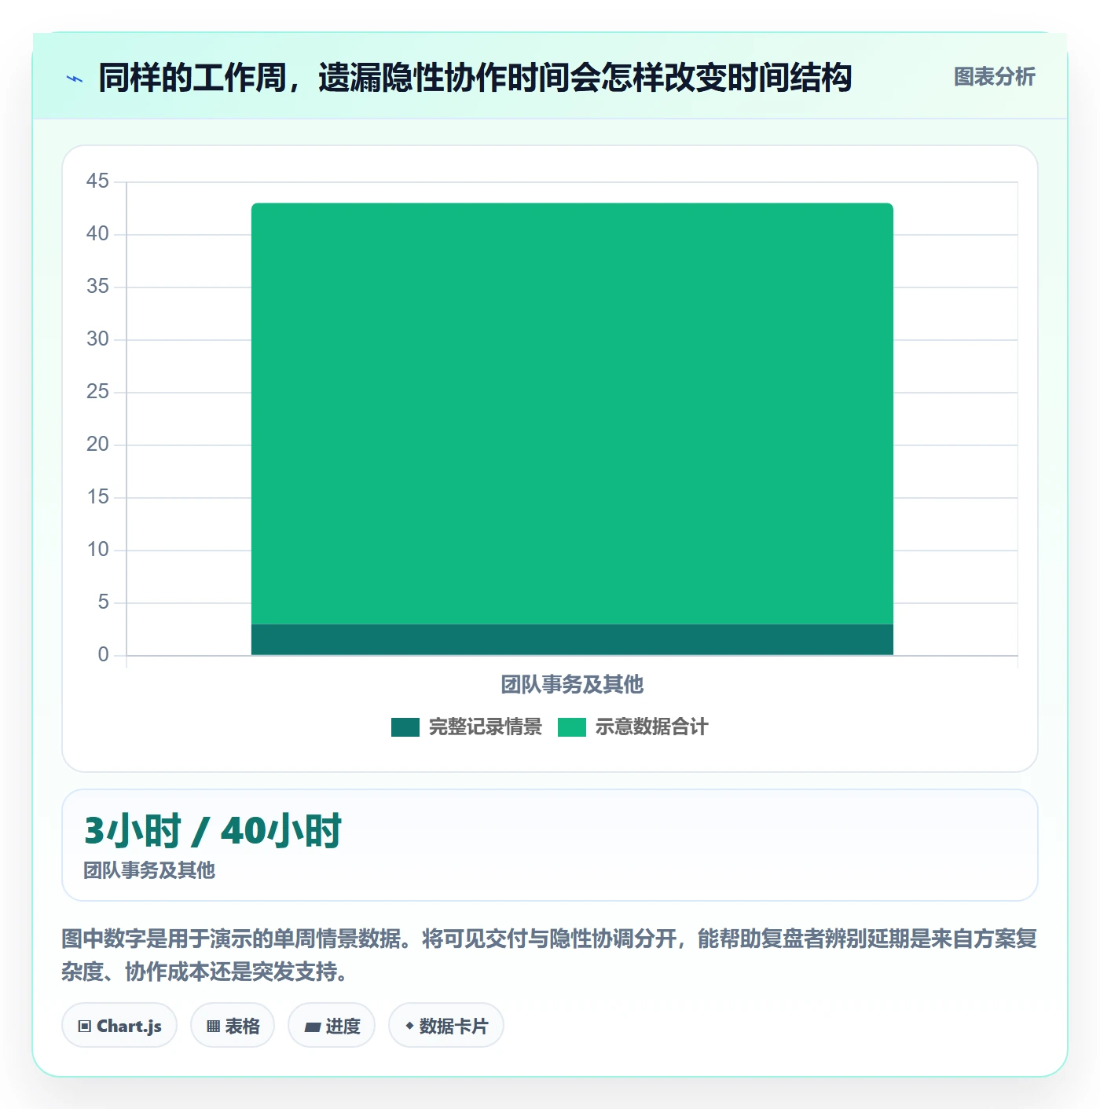Click the y-axis tick label 15
This screenshot has width=1100, height=1109.
98,497
